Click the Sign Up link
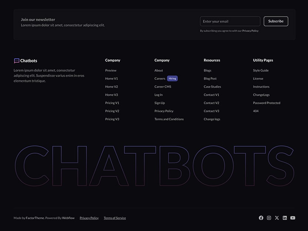Image resolution: width=308 pixels, height=231 pixels. (x=160, y=103)
